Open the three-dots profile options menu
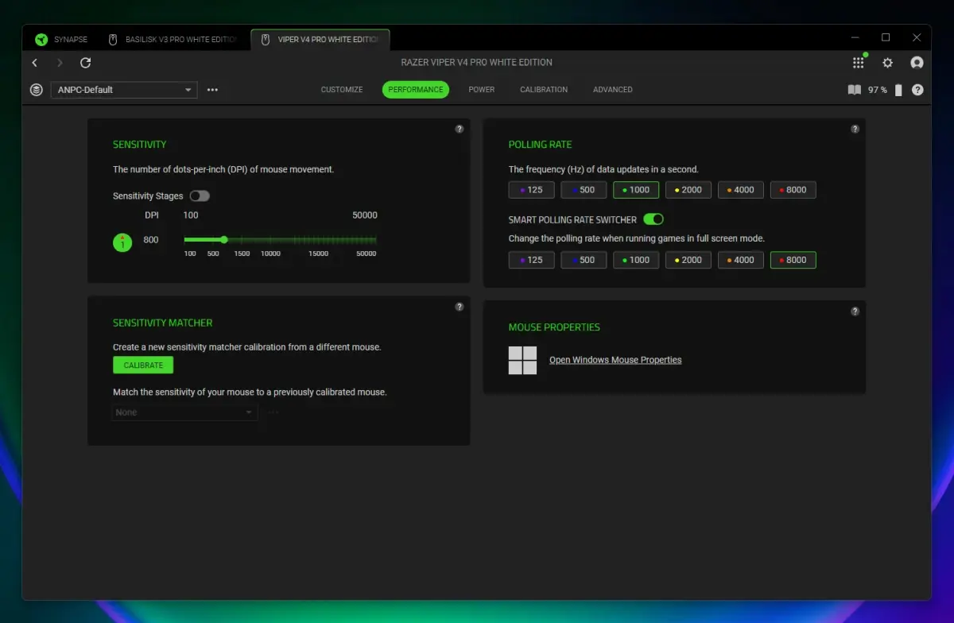This screenshot has height=623, width=954. (x=212, y=90)
